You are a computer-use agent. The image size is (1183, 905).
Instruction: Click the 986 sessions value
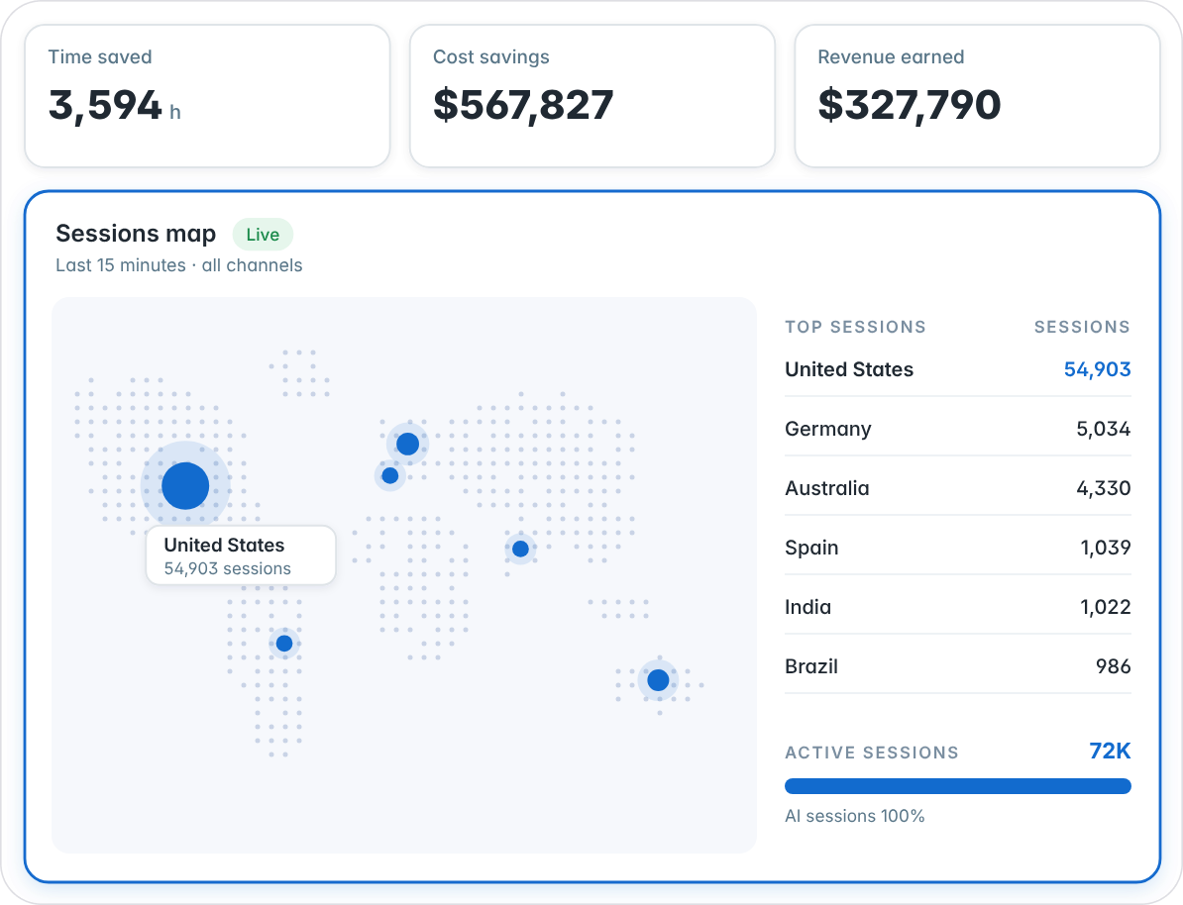click(x=1113, y=666)
